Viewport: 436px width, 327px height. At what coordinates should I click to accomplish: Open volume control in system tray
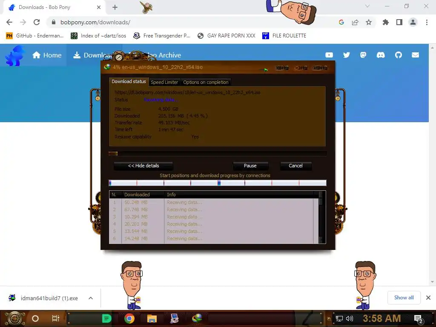coord(350,319)
